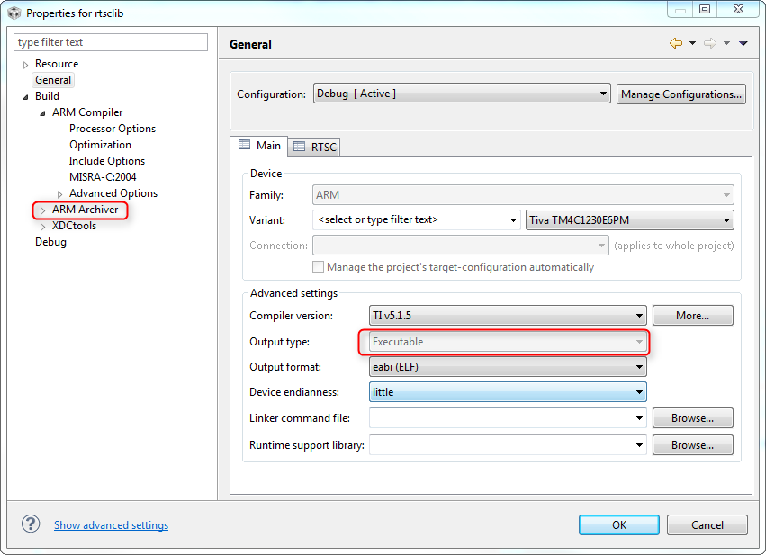Click the help question mark icon
Screen dimensions: 766x555
click(31, 524)
